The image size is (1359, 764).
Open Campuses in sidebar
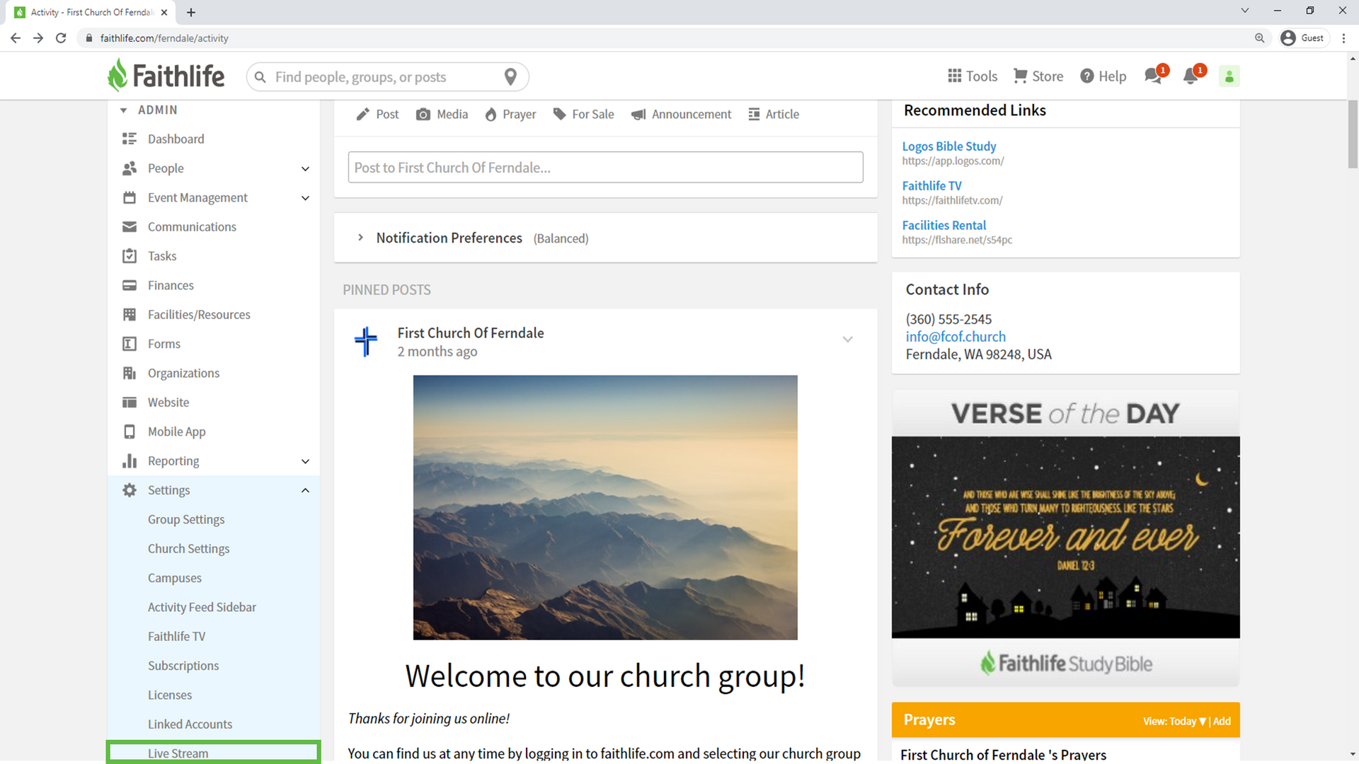point(175,578)
